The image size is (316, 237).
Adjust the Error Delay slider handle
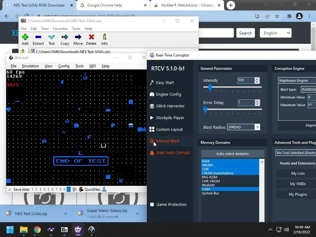coord(205,110)
